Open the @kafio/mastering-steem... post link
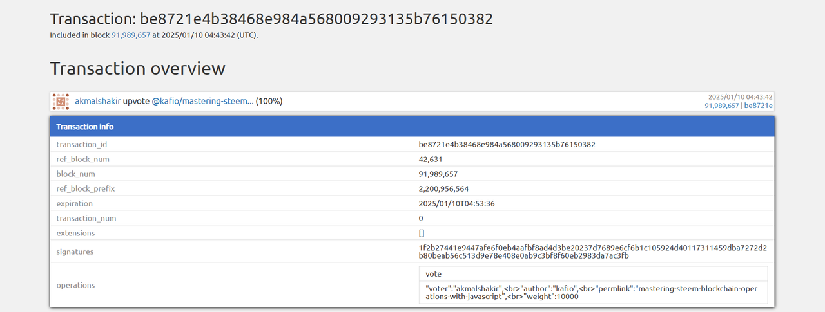 click(202, 101)
